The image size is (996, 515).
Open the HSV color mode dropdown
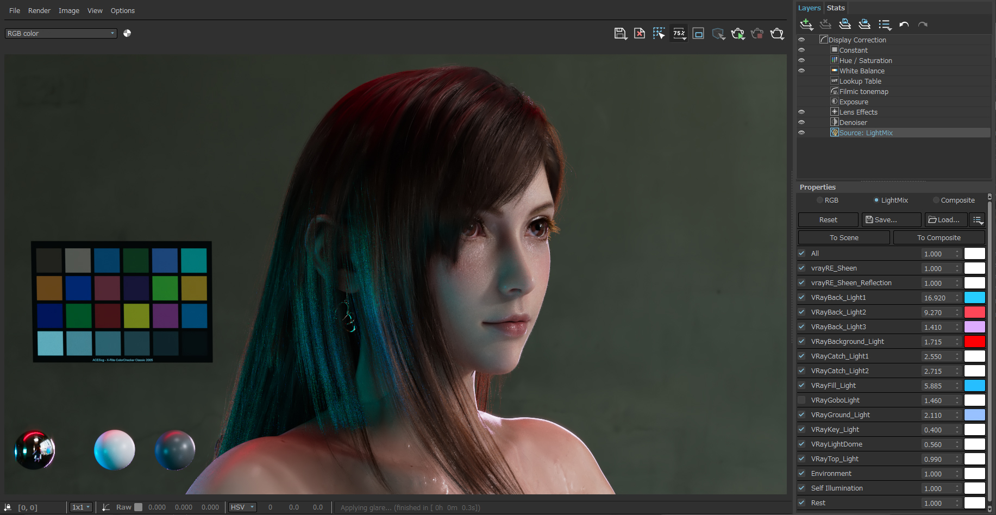tap(242, 507)
